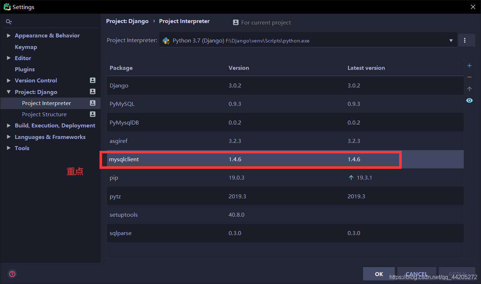481x284 pixels.
Task: Click the project-level icon beside Project Structure
Action: pos(93,114)
